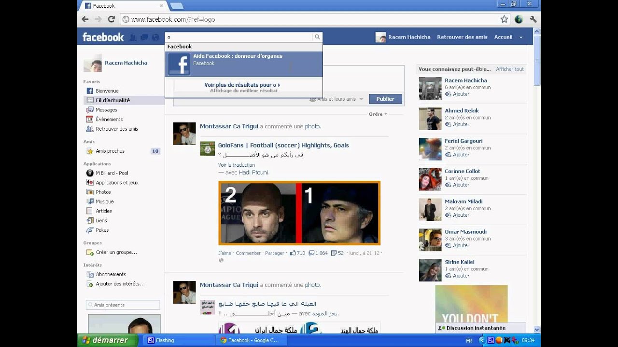Click the Chrome forward arrow
Viewport: 618px width, 347px height.
pyautogui.click(x=98, y=19)
